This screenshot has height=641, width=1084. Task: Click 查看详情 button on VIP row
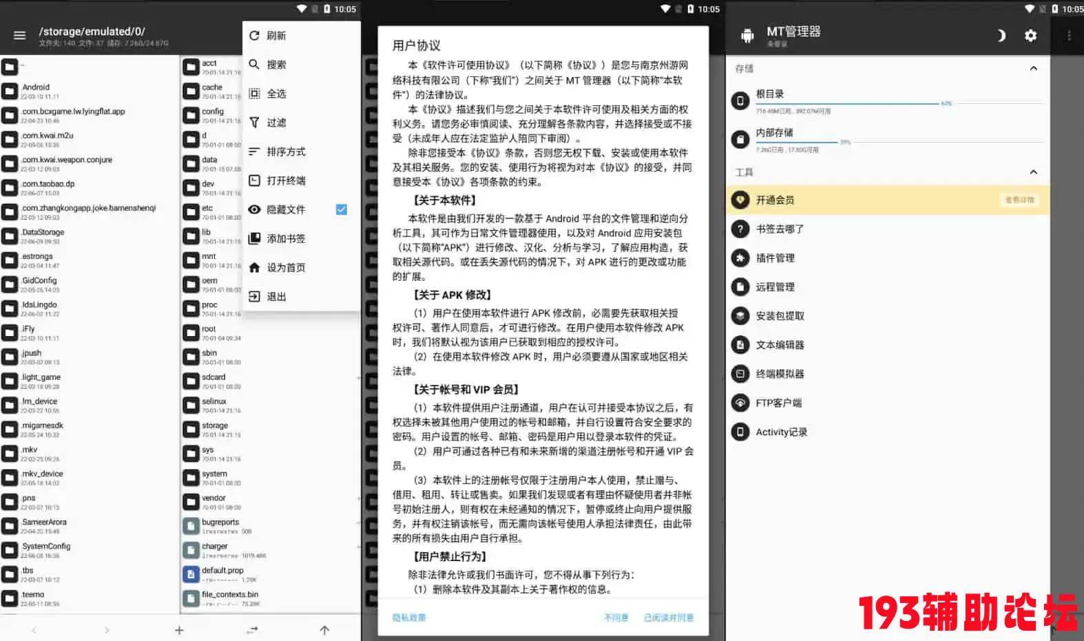pos(1019,200)
